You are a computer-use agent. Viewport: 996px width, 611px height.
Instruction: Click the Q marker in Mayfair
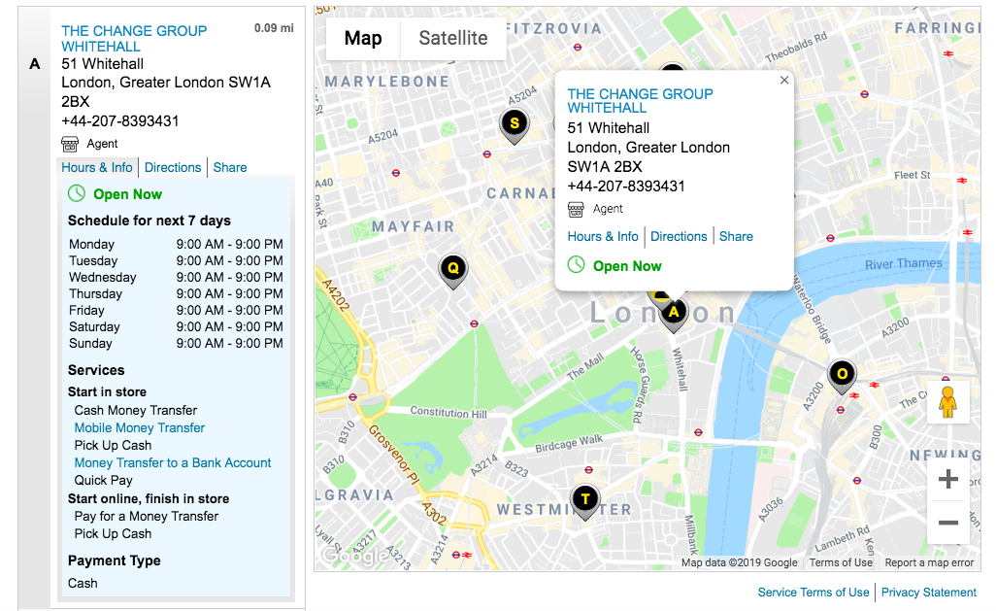point(452,269)
